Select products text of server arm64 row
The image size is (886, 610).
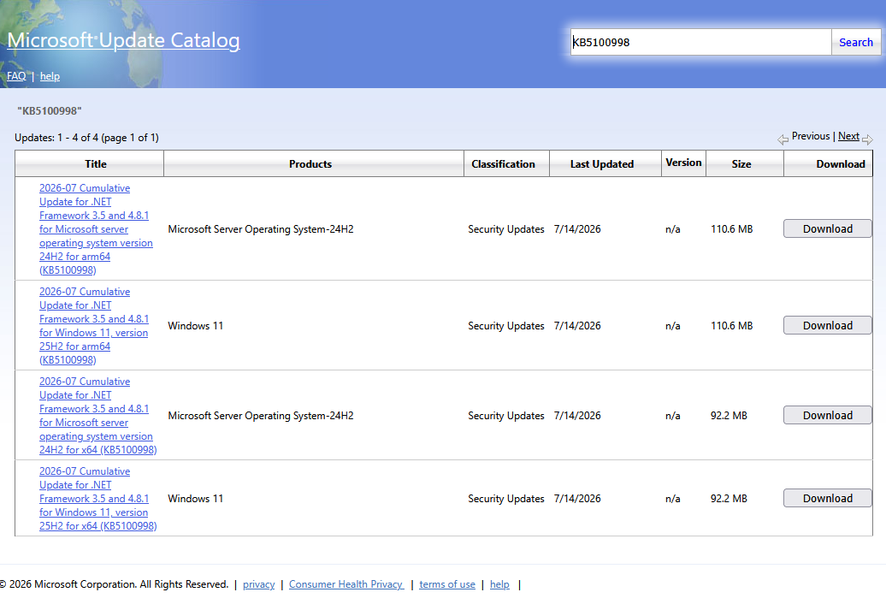(x=261, y=229)
